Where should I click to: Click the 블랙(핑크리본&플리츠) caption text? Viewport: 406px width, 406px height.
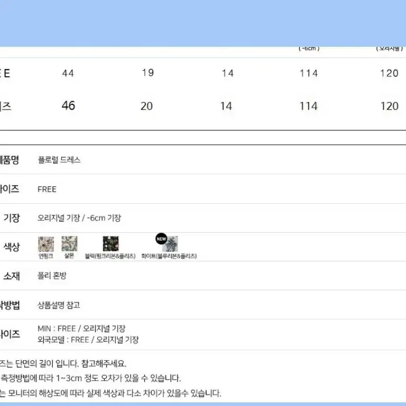(110, 256)
